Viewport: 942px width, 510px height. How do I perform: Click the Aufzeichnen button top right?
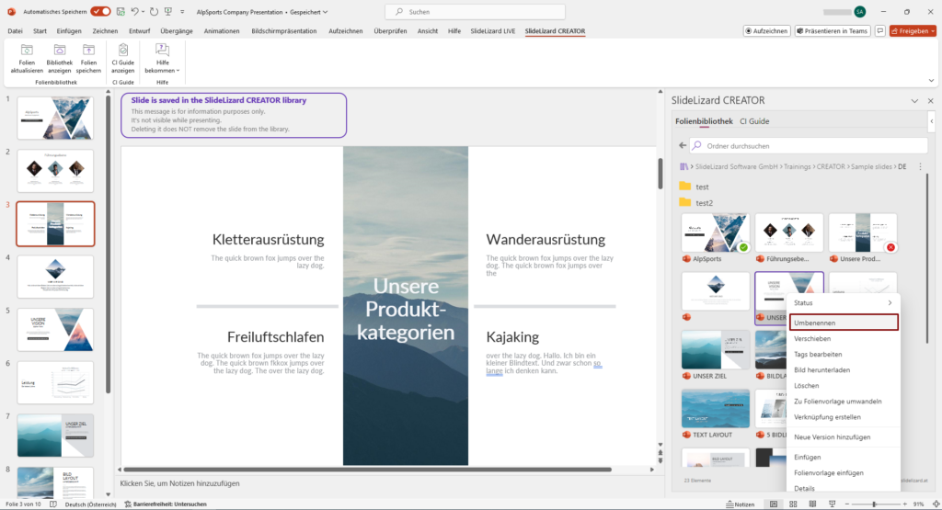pyautogui.click(x=766, y=30)
